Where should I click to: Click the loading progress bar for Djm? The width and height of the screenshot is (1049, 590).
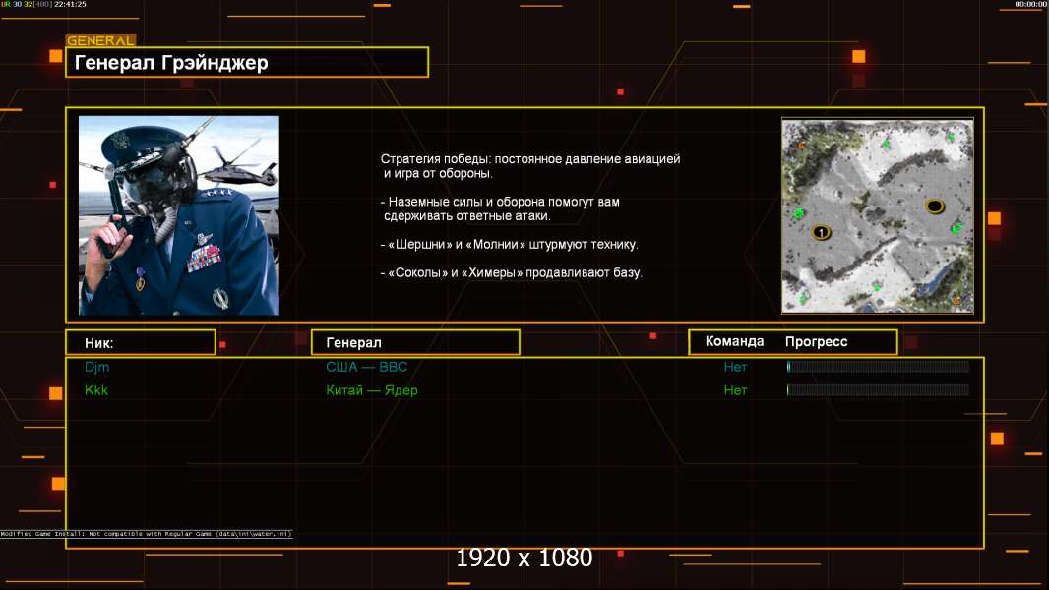coord(878,366)
